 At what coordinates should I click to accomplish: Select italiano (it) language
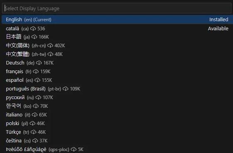[x=117, y=115]
